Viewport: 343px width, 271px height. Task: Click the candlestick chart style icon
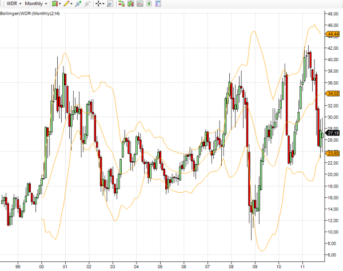coord(55,3)
